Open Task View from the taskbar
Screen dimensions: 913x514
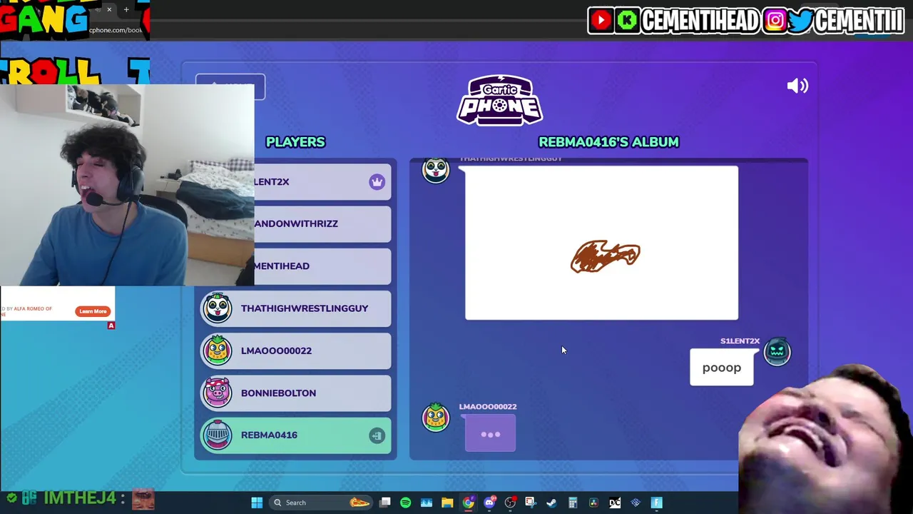(x=384, y=503)
